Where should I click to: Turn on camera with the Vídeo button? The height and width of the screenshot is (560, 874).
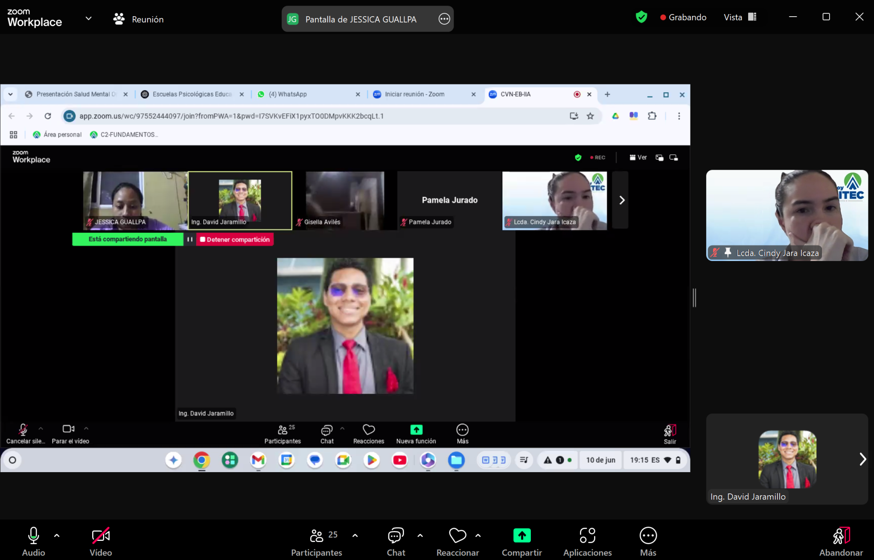point(101,536)
